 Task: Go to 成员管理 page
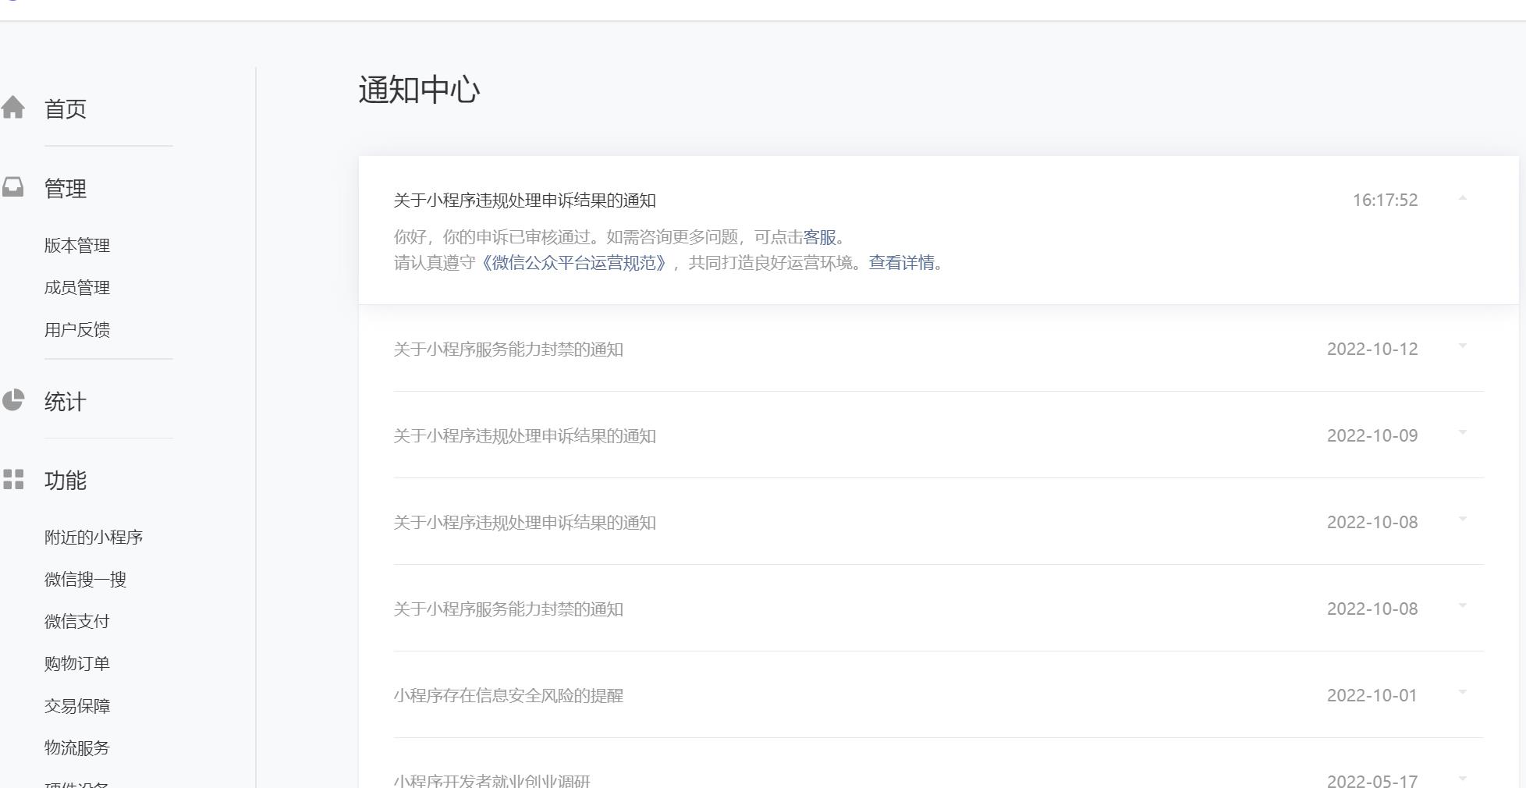(77, 287)
